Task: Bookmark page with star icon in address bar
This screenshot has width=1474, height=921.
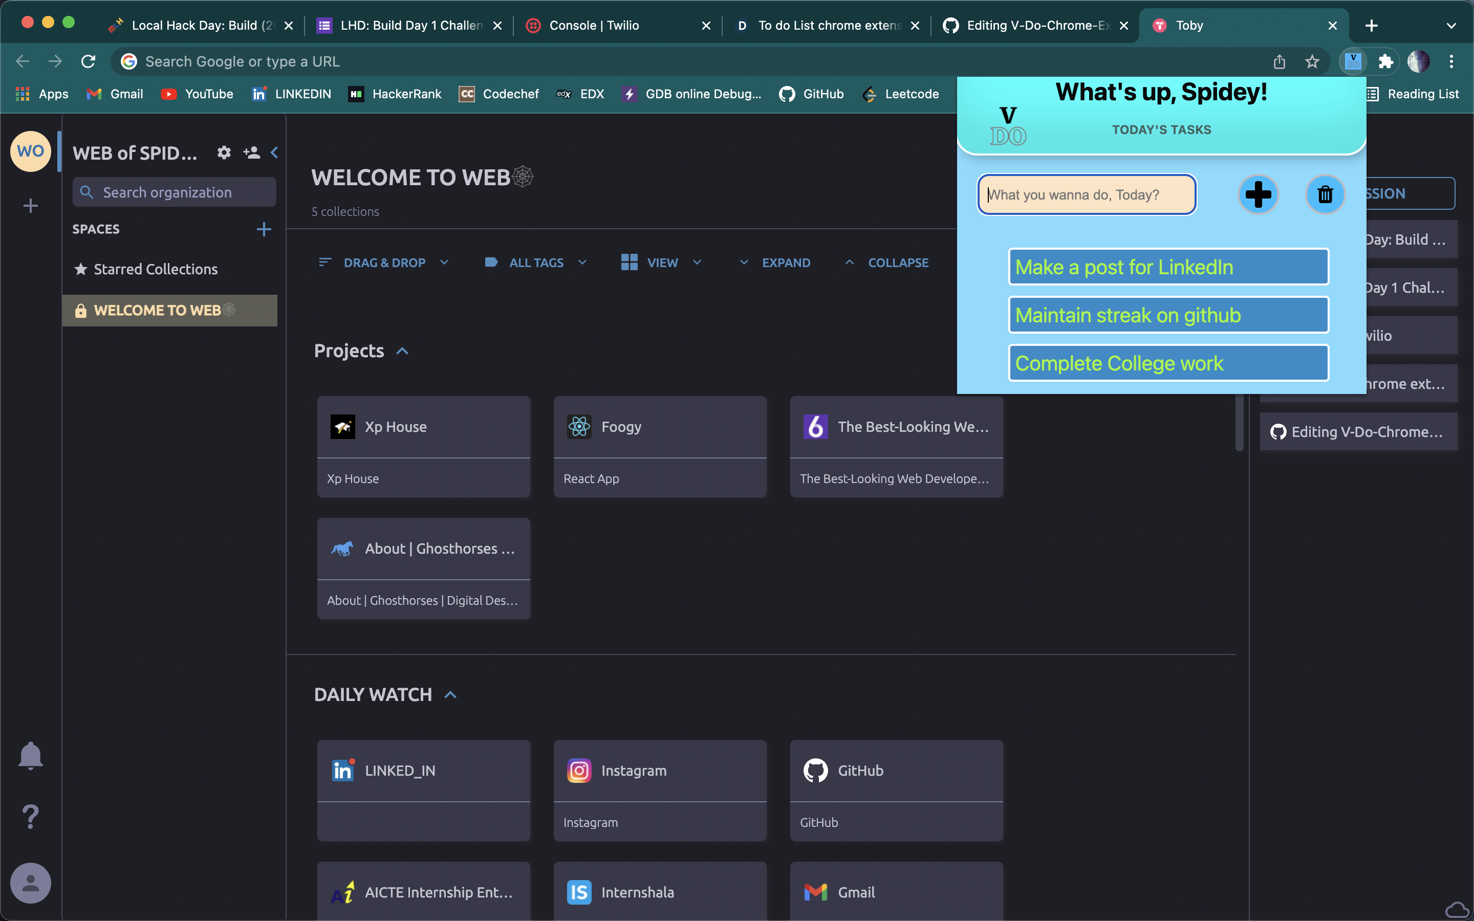Action: click(1312, 61)
